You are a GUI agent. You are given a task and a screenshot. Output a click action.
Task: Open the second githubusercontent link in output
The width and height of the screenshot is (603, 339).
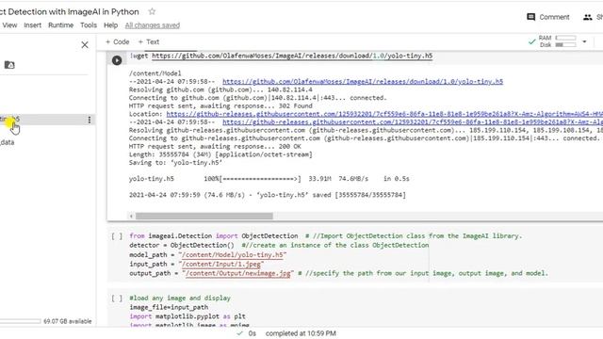click(x=413, y=122)
